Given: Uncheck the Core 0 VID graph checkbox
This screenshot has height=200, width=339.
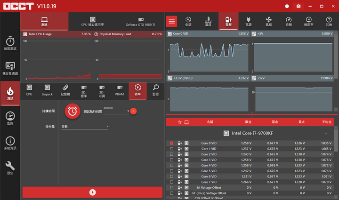Looking at the screenshot, I should click(x=172, y=143).
